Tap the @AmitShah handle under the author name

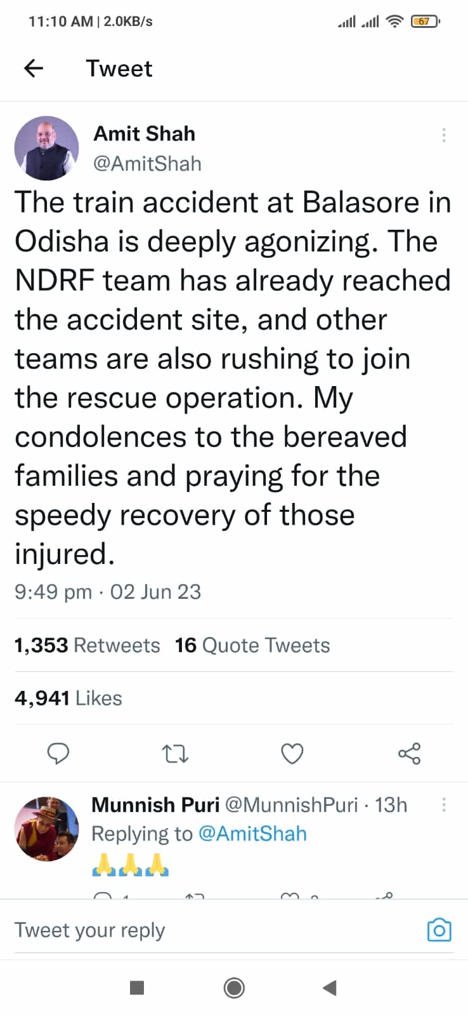pyautogui.click(x=147, y=164)
